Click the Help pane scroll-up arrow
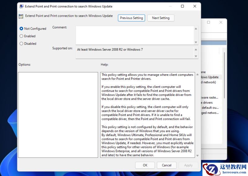This screenshot has height=176, width=248. 197,75
